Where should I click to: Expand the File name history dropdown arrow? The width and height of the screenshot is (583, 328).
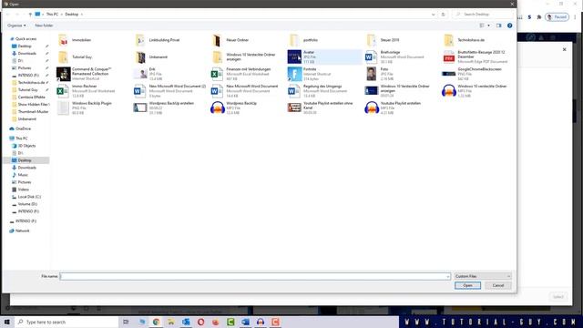click(x=447, y=276)
